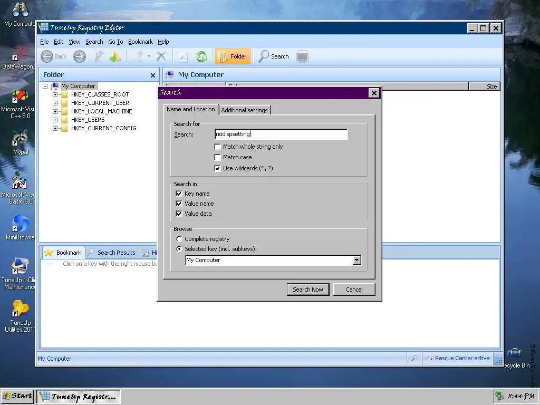Click the Print toolbar icon
The height and width of the screenshot is (405, 540).
click(x=302, y=56)
